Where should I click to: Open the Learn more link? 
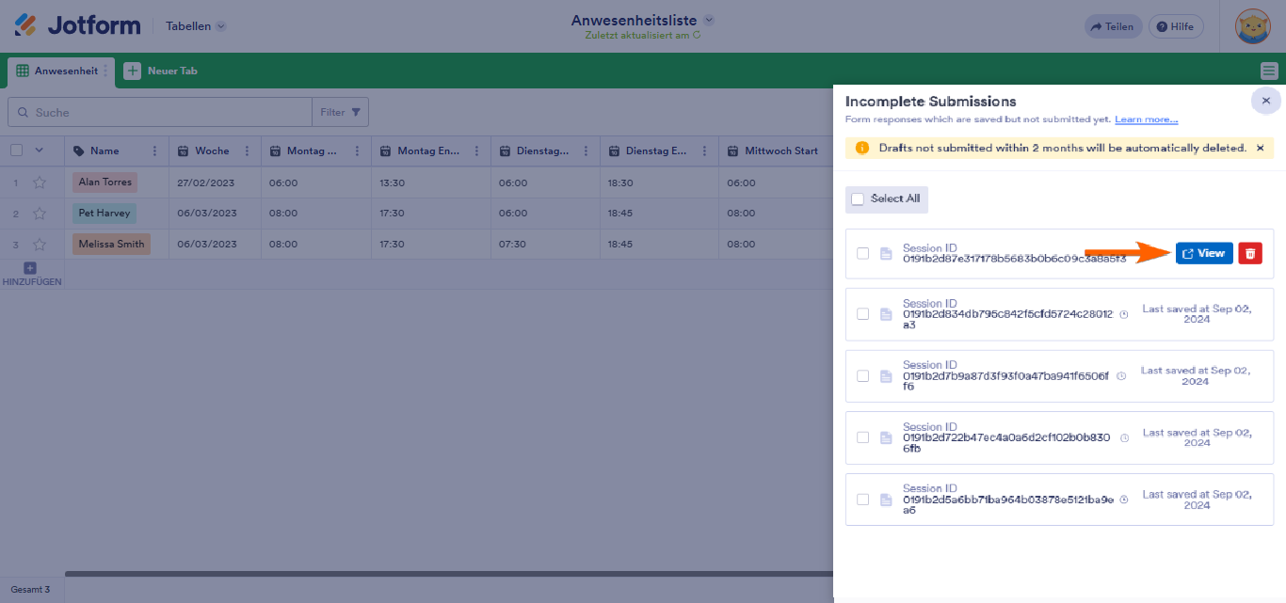tap(1146, 119)
